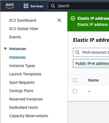Image resolution: width=109 pixels, height=123 pixels.
Task: Close the EC2 navigation sidebar
Action: pyautogui.click(x=59, y=20)
